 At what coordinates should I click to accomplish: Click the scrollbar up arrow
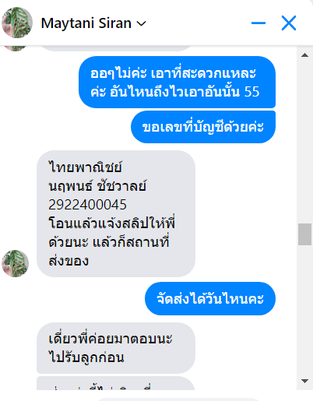pyautogui.click(x=304, y=55)
